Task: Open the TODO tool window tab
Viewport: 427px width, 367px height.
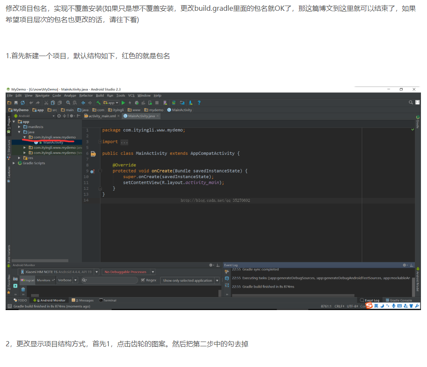Action: pyautogui.click(x=20, y=300)
